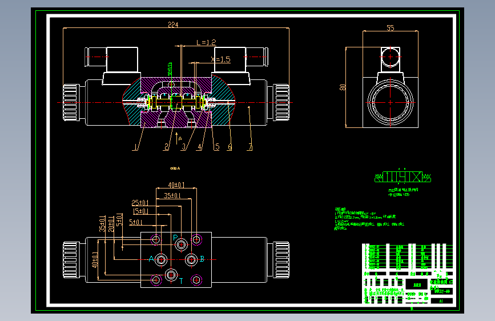Screen dimensions: 495x321
Task: Select the green hydraulic valve schematic symbol
Action: coord(403,176)
